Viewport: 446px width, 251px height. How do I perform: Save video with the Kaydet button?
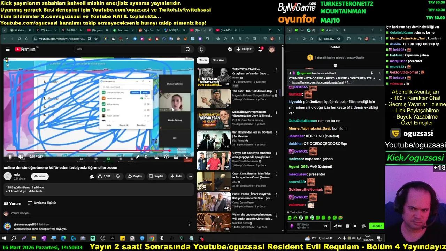pos(156,176)
